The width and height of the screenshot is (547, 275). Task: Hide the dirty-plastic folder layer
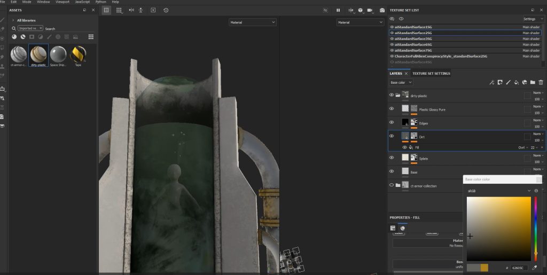click(x=392, y=95)
